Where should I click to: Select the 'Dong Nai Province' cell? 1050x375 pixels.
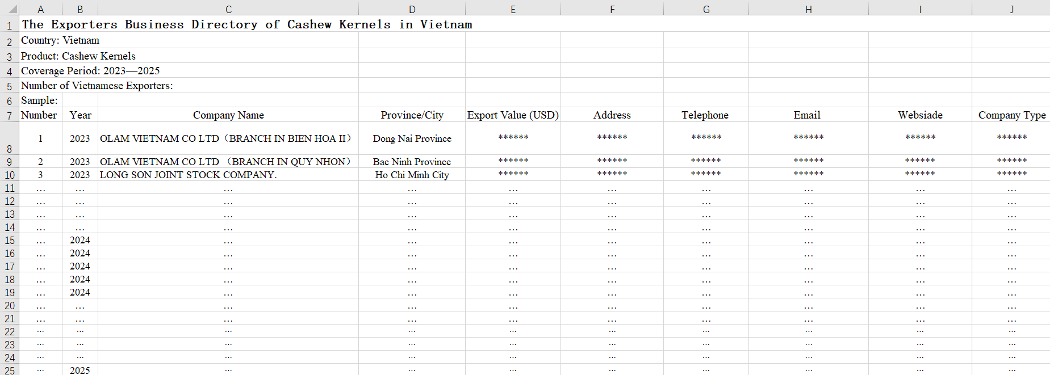pos(412,138)
